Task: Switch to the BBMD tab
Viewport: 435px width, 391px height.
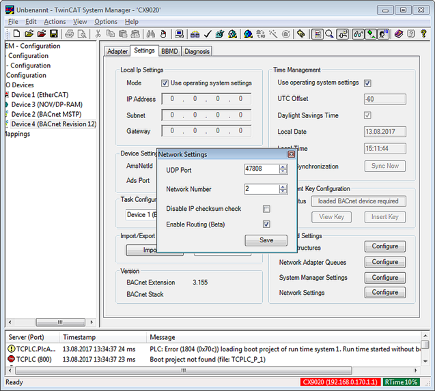Action: tap(169, 51)
